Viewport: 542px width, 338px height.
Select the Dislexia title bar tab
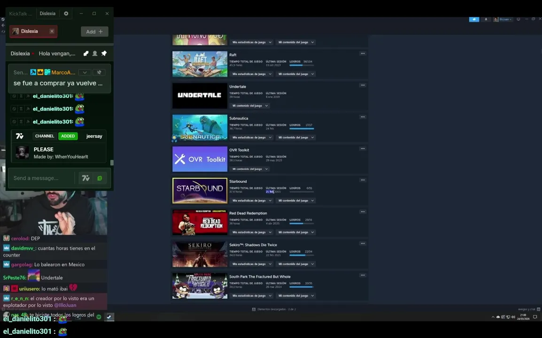(x=47, y=14)
